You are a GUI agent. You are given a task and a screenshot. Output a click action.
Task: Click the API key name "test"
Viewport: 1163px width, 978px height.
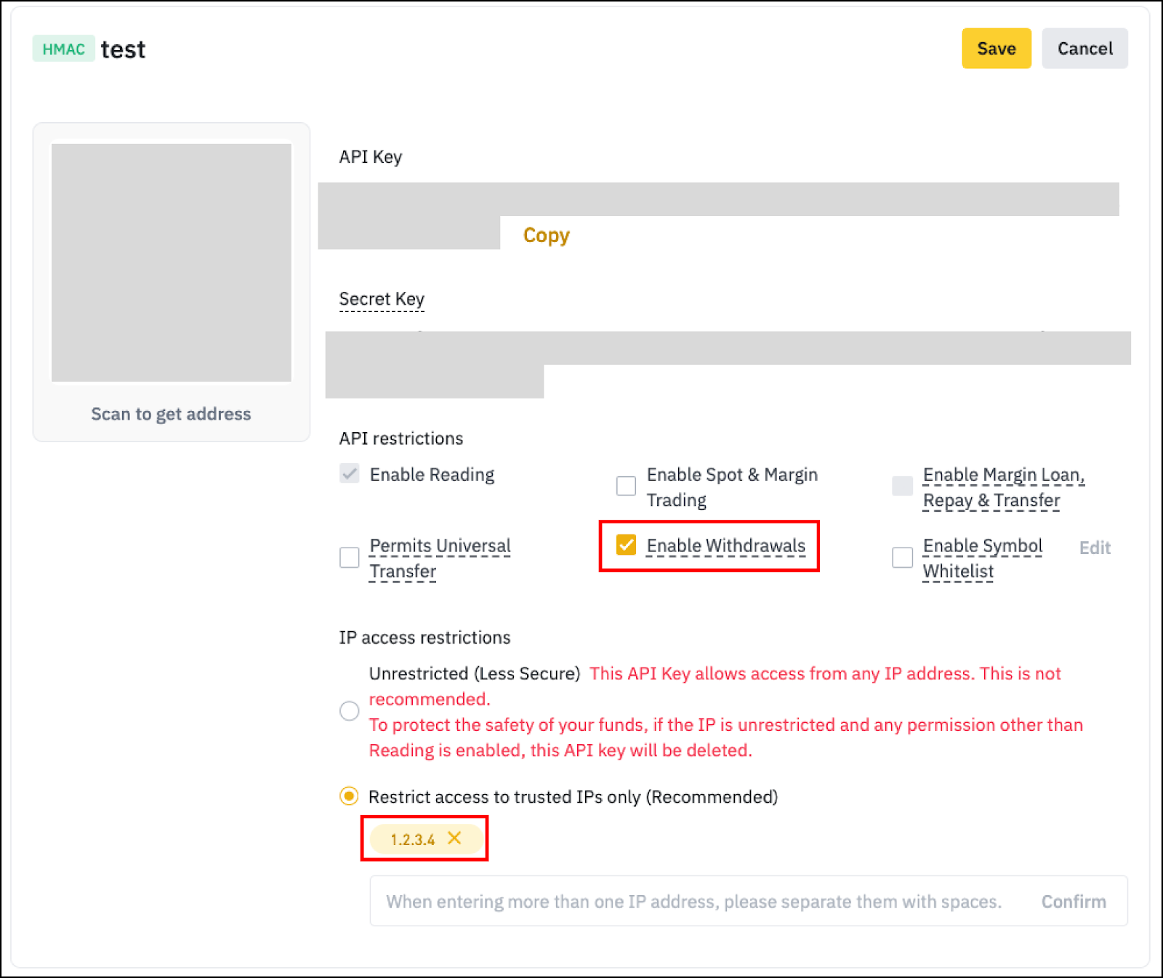click(124, 49)
